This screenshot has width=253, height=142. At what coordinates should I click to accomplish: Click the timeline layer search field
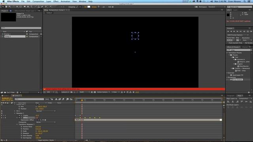(x=29, y=99)
